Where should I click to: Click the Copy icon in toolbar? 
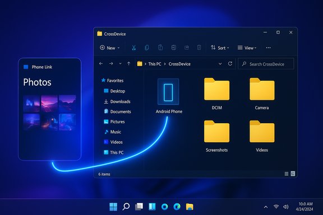[x=147, y=48]
